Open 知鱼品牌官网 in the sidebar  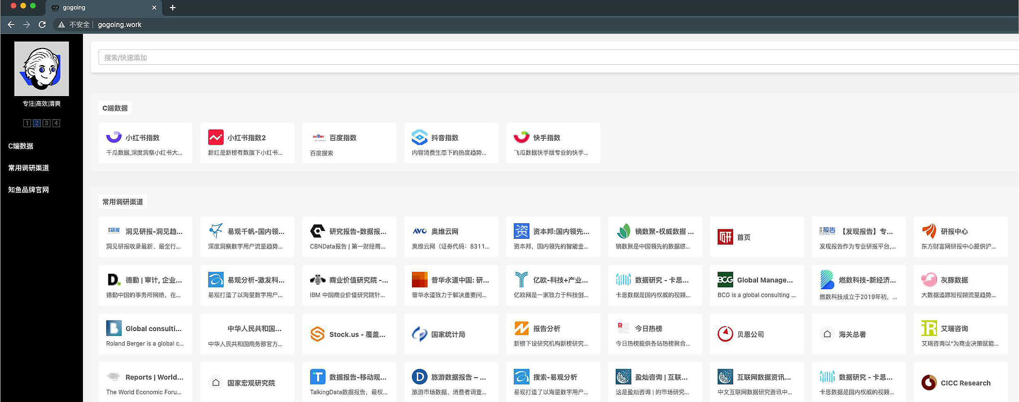pyautogui.click(x=28, y=189)
